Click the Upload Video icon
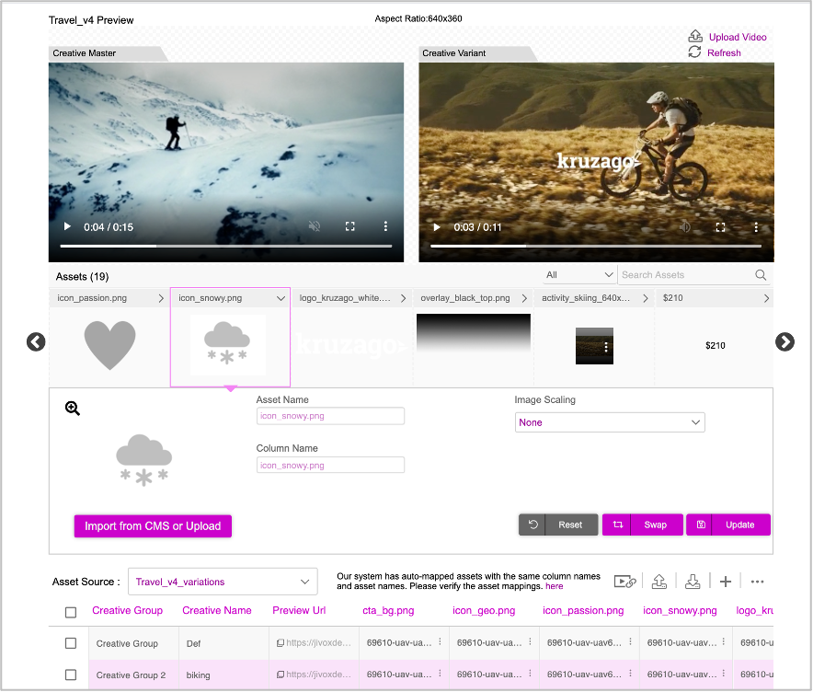Image resolution: width=813 pixels, height=692 pixels. pyautogui.click(x=694, y=36)
